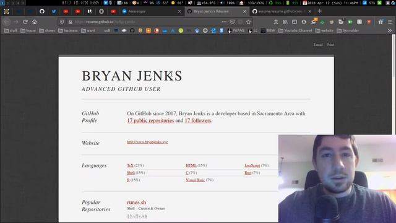Select workspace 1 in the status bar
This screenshot has width=396, height=223.
point(2,2)
